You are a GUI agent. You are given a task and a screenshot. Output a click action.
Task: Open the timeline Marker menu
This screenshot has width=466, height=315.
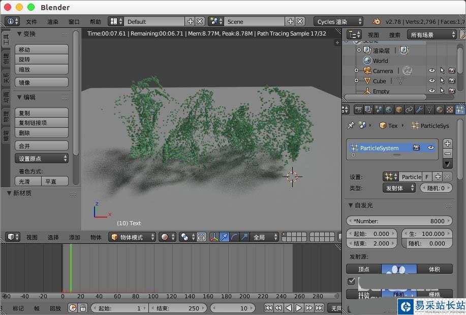[18, 308]
